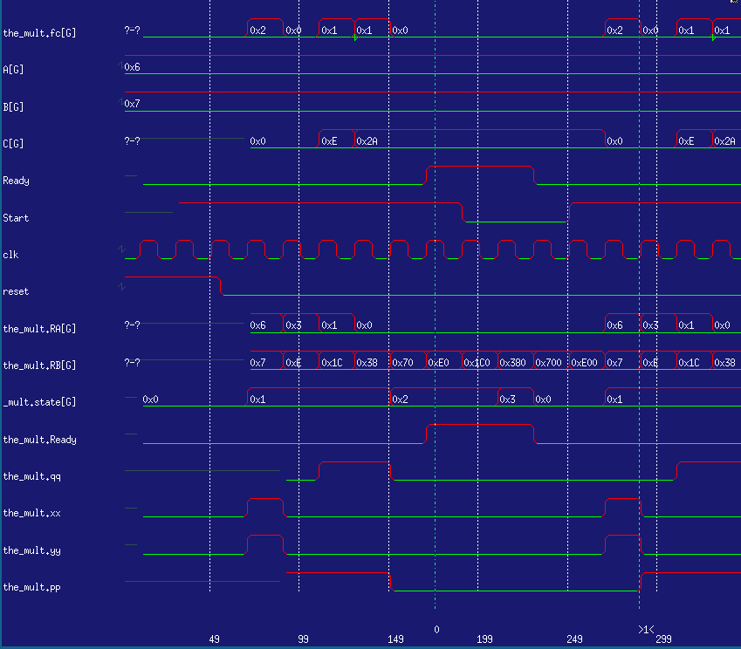This screenshot has height=649, width=741.
Task: Click the 0x3 value in the state waveform
Action: point(507,400)
